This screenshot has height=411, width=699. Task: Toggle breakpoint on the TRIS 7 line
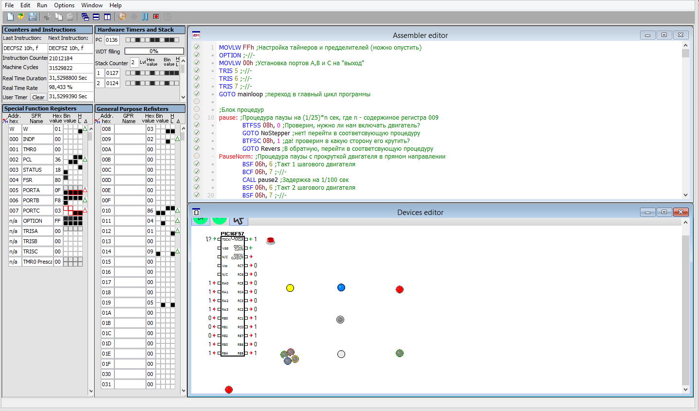click(197, 86)
